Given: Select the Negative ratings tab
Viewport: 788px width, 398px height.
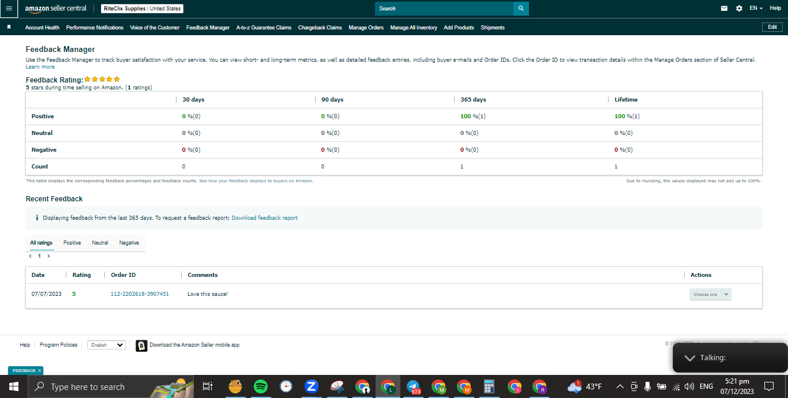Looking at the screenshot, I should pos(129,243).
